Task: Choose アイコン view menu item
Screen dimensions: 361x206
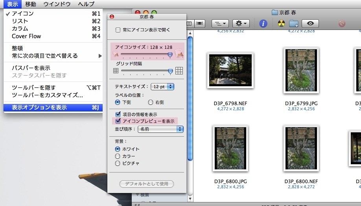Action: (53, 14)
